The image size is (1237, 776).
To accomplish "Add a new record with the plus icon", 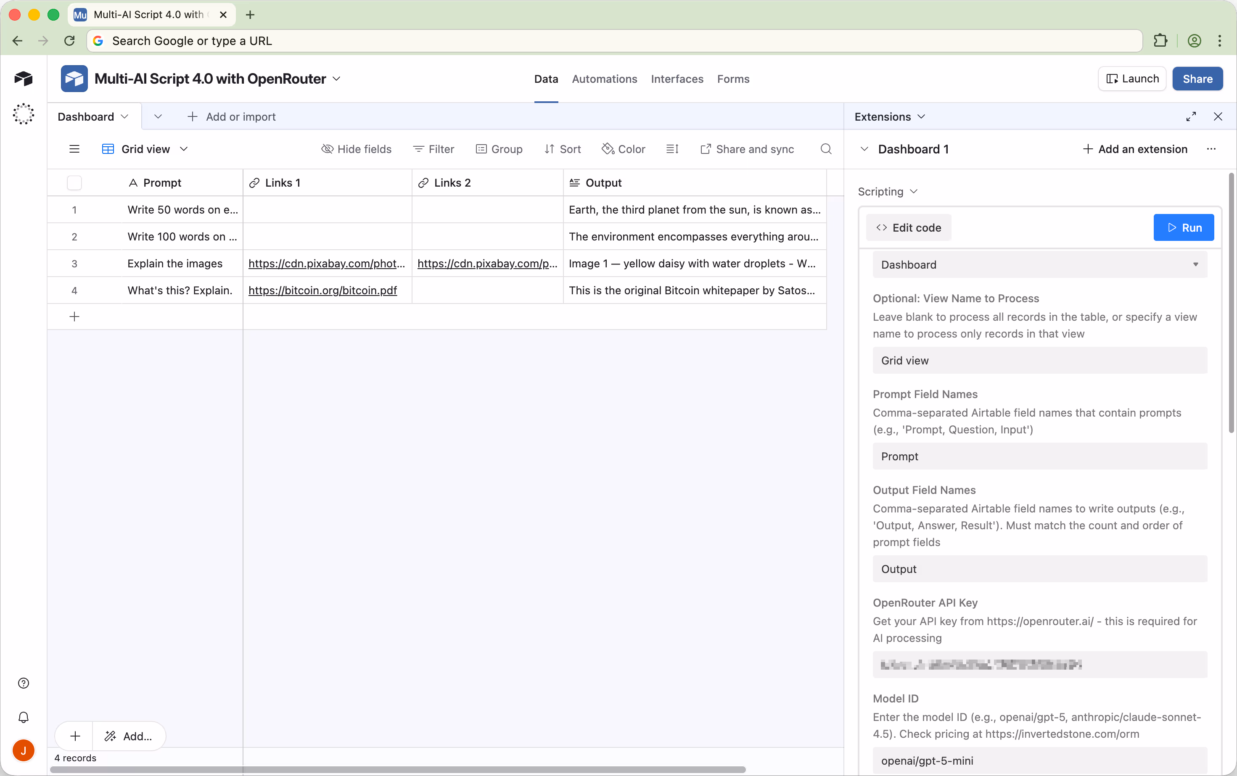I will [x=74, y=316].
